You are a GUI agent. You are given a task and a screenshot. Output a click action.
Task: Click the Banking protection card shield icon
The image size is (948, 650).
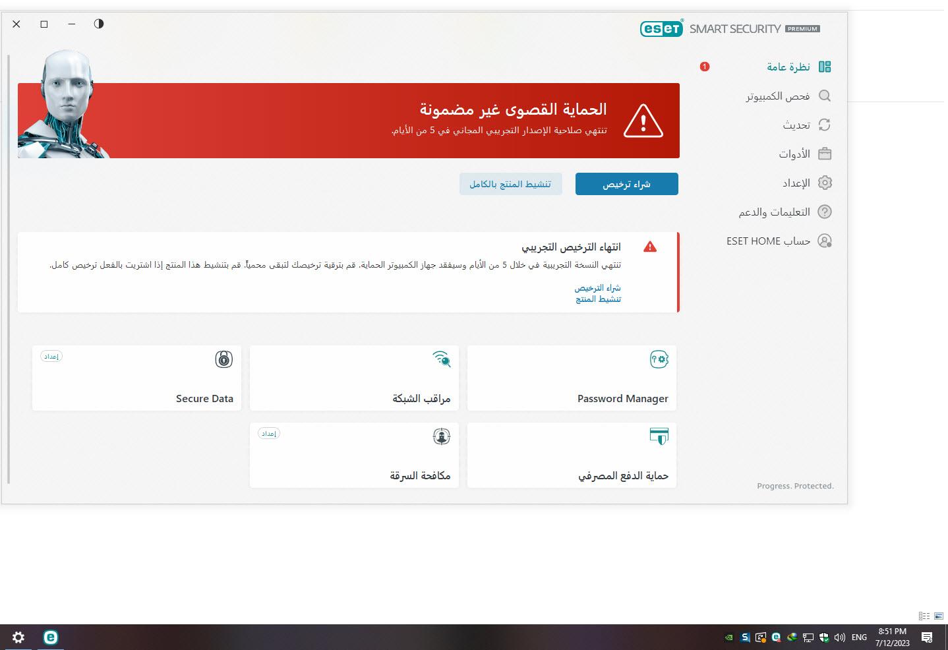tap(659, 436)
